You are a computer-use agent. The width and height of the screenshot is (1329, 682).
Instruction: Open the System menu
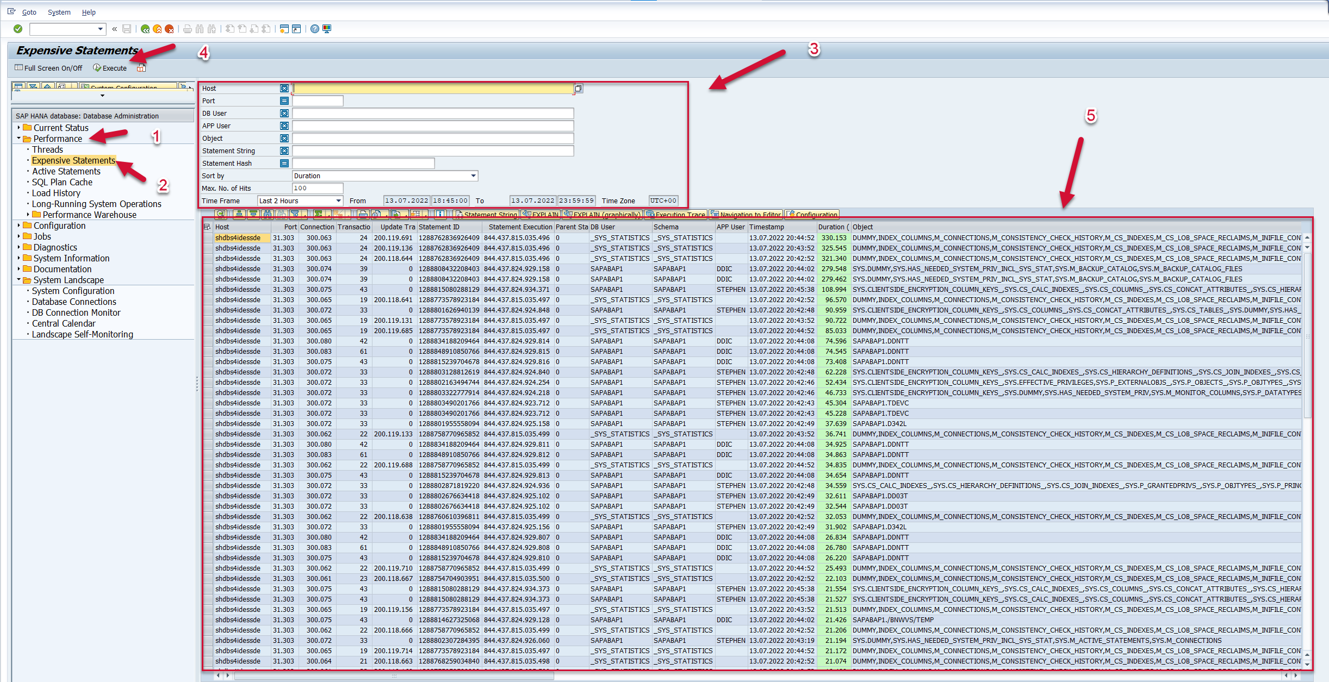pyautogui.click(x=59, y=12)
